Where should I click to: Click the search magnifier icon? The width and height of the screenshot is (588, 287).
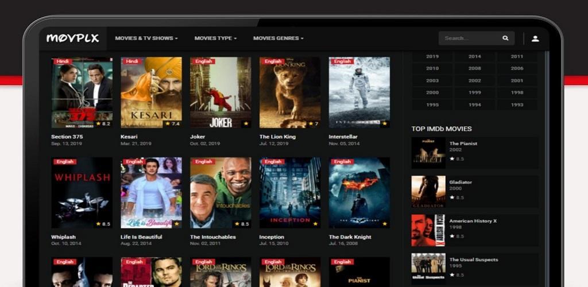click(505, 38)
